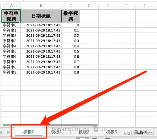Image resolution: width=157 pixels, height=139 pixels.
Task: Select the number cell with value 0.3
Action: [71, 41]
